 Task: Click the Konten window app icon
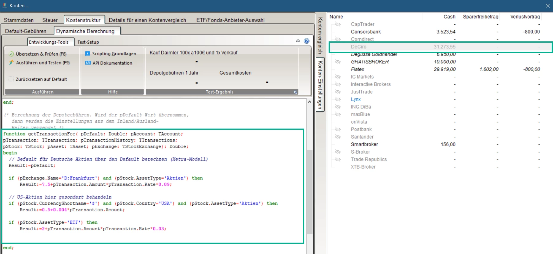coord(4,5)
